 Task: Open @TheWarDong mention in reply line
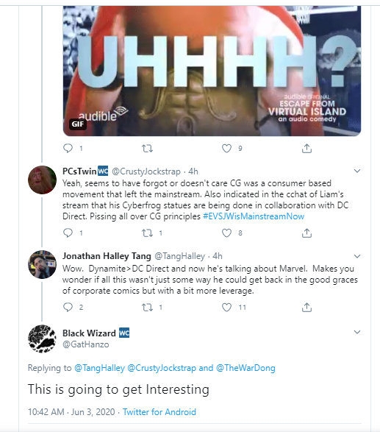[245, 368]
